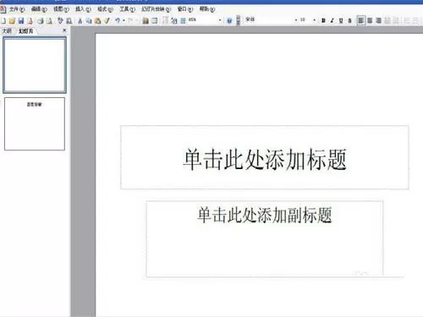Toggle Underline formatting
Viewport: 423px width, 317px height.
(x=341, y=20)
